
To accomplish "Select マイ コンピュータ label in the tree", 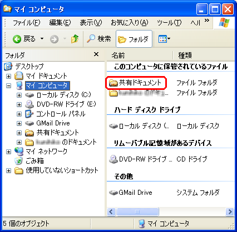I will pyautogui.click(x=47, y=85).
